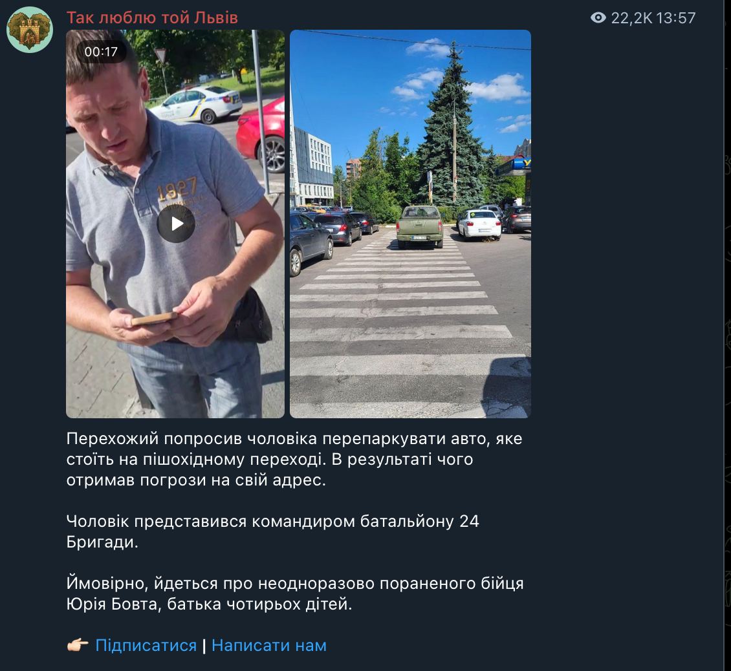
Task: Play the video with the round play button
Action: (x=176, y=224)
